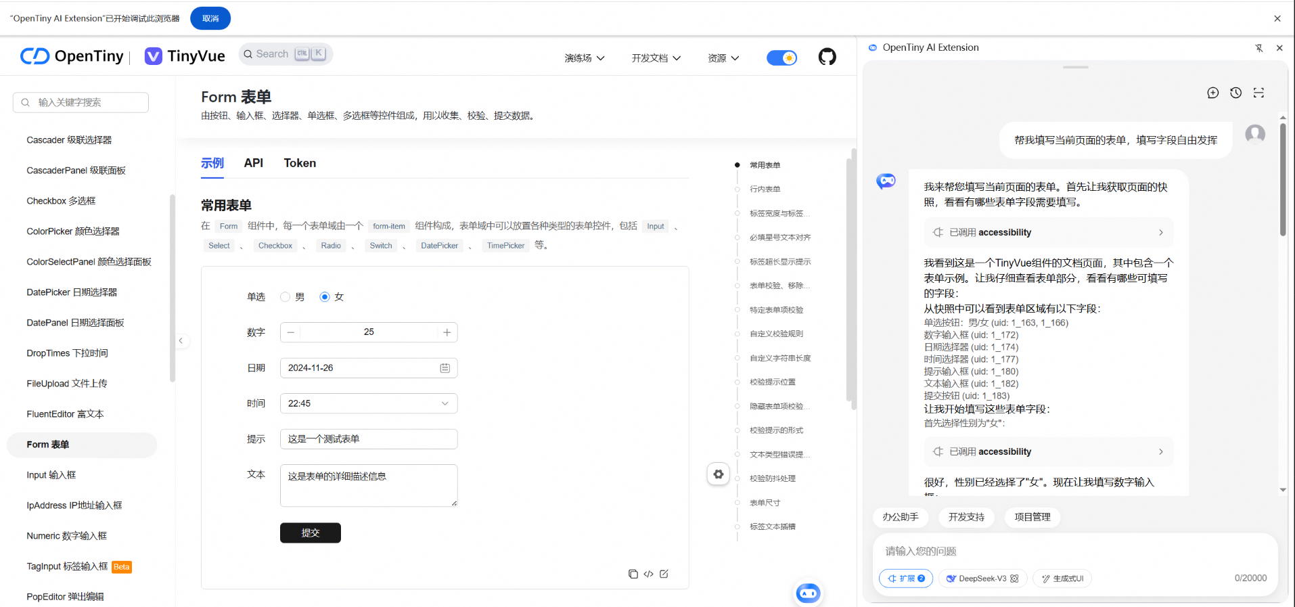Click the 取消 button in debug bar
The width and height of the screenshot is (1295, 607).
tap(210, 18)
